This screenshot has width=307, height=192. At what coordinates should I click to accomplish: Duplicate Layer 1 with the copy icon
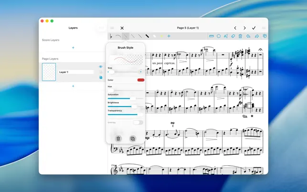coord(101,77)
